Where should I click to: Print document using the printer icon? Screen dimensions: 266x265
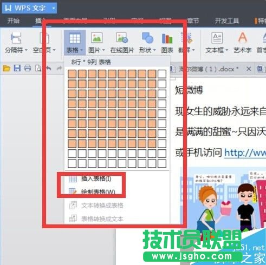coord(28,68)
